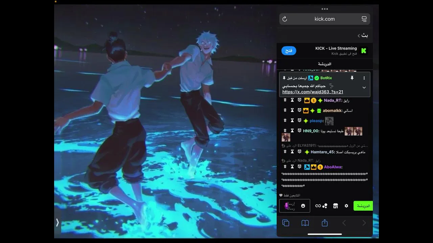This screenshot has width=433, height=243.
Task: Tap the home indicator bar below Safari toolbar
Action: [325, 234]
